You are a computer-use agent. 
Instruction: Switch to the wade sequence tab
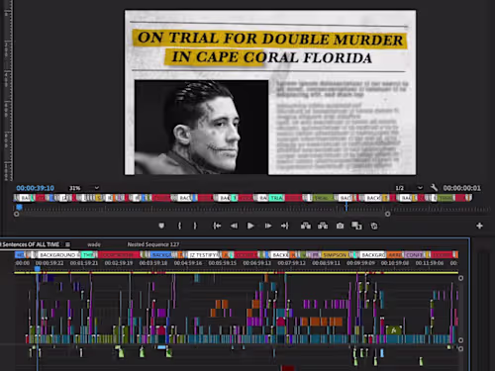pos(94,244)
